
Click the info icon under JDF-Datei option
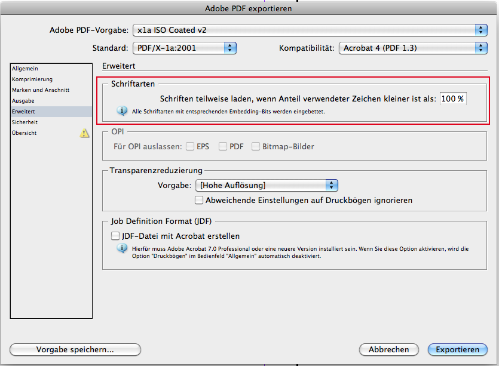tap(122, 248)
